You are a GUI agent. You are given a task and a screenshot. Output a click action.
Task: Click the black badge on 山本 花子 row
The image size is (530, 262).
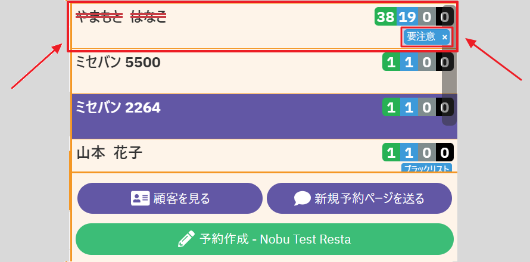point(444,152)
